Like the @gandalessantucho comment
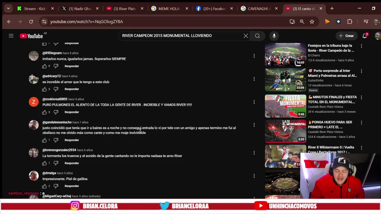381x214 pixels. (x=44, y=140)
